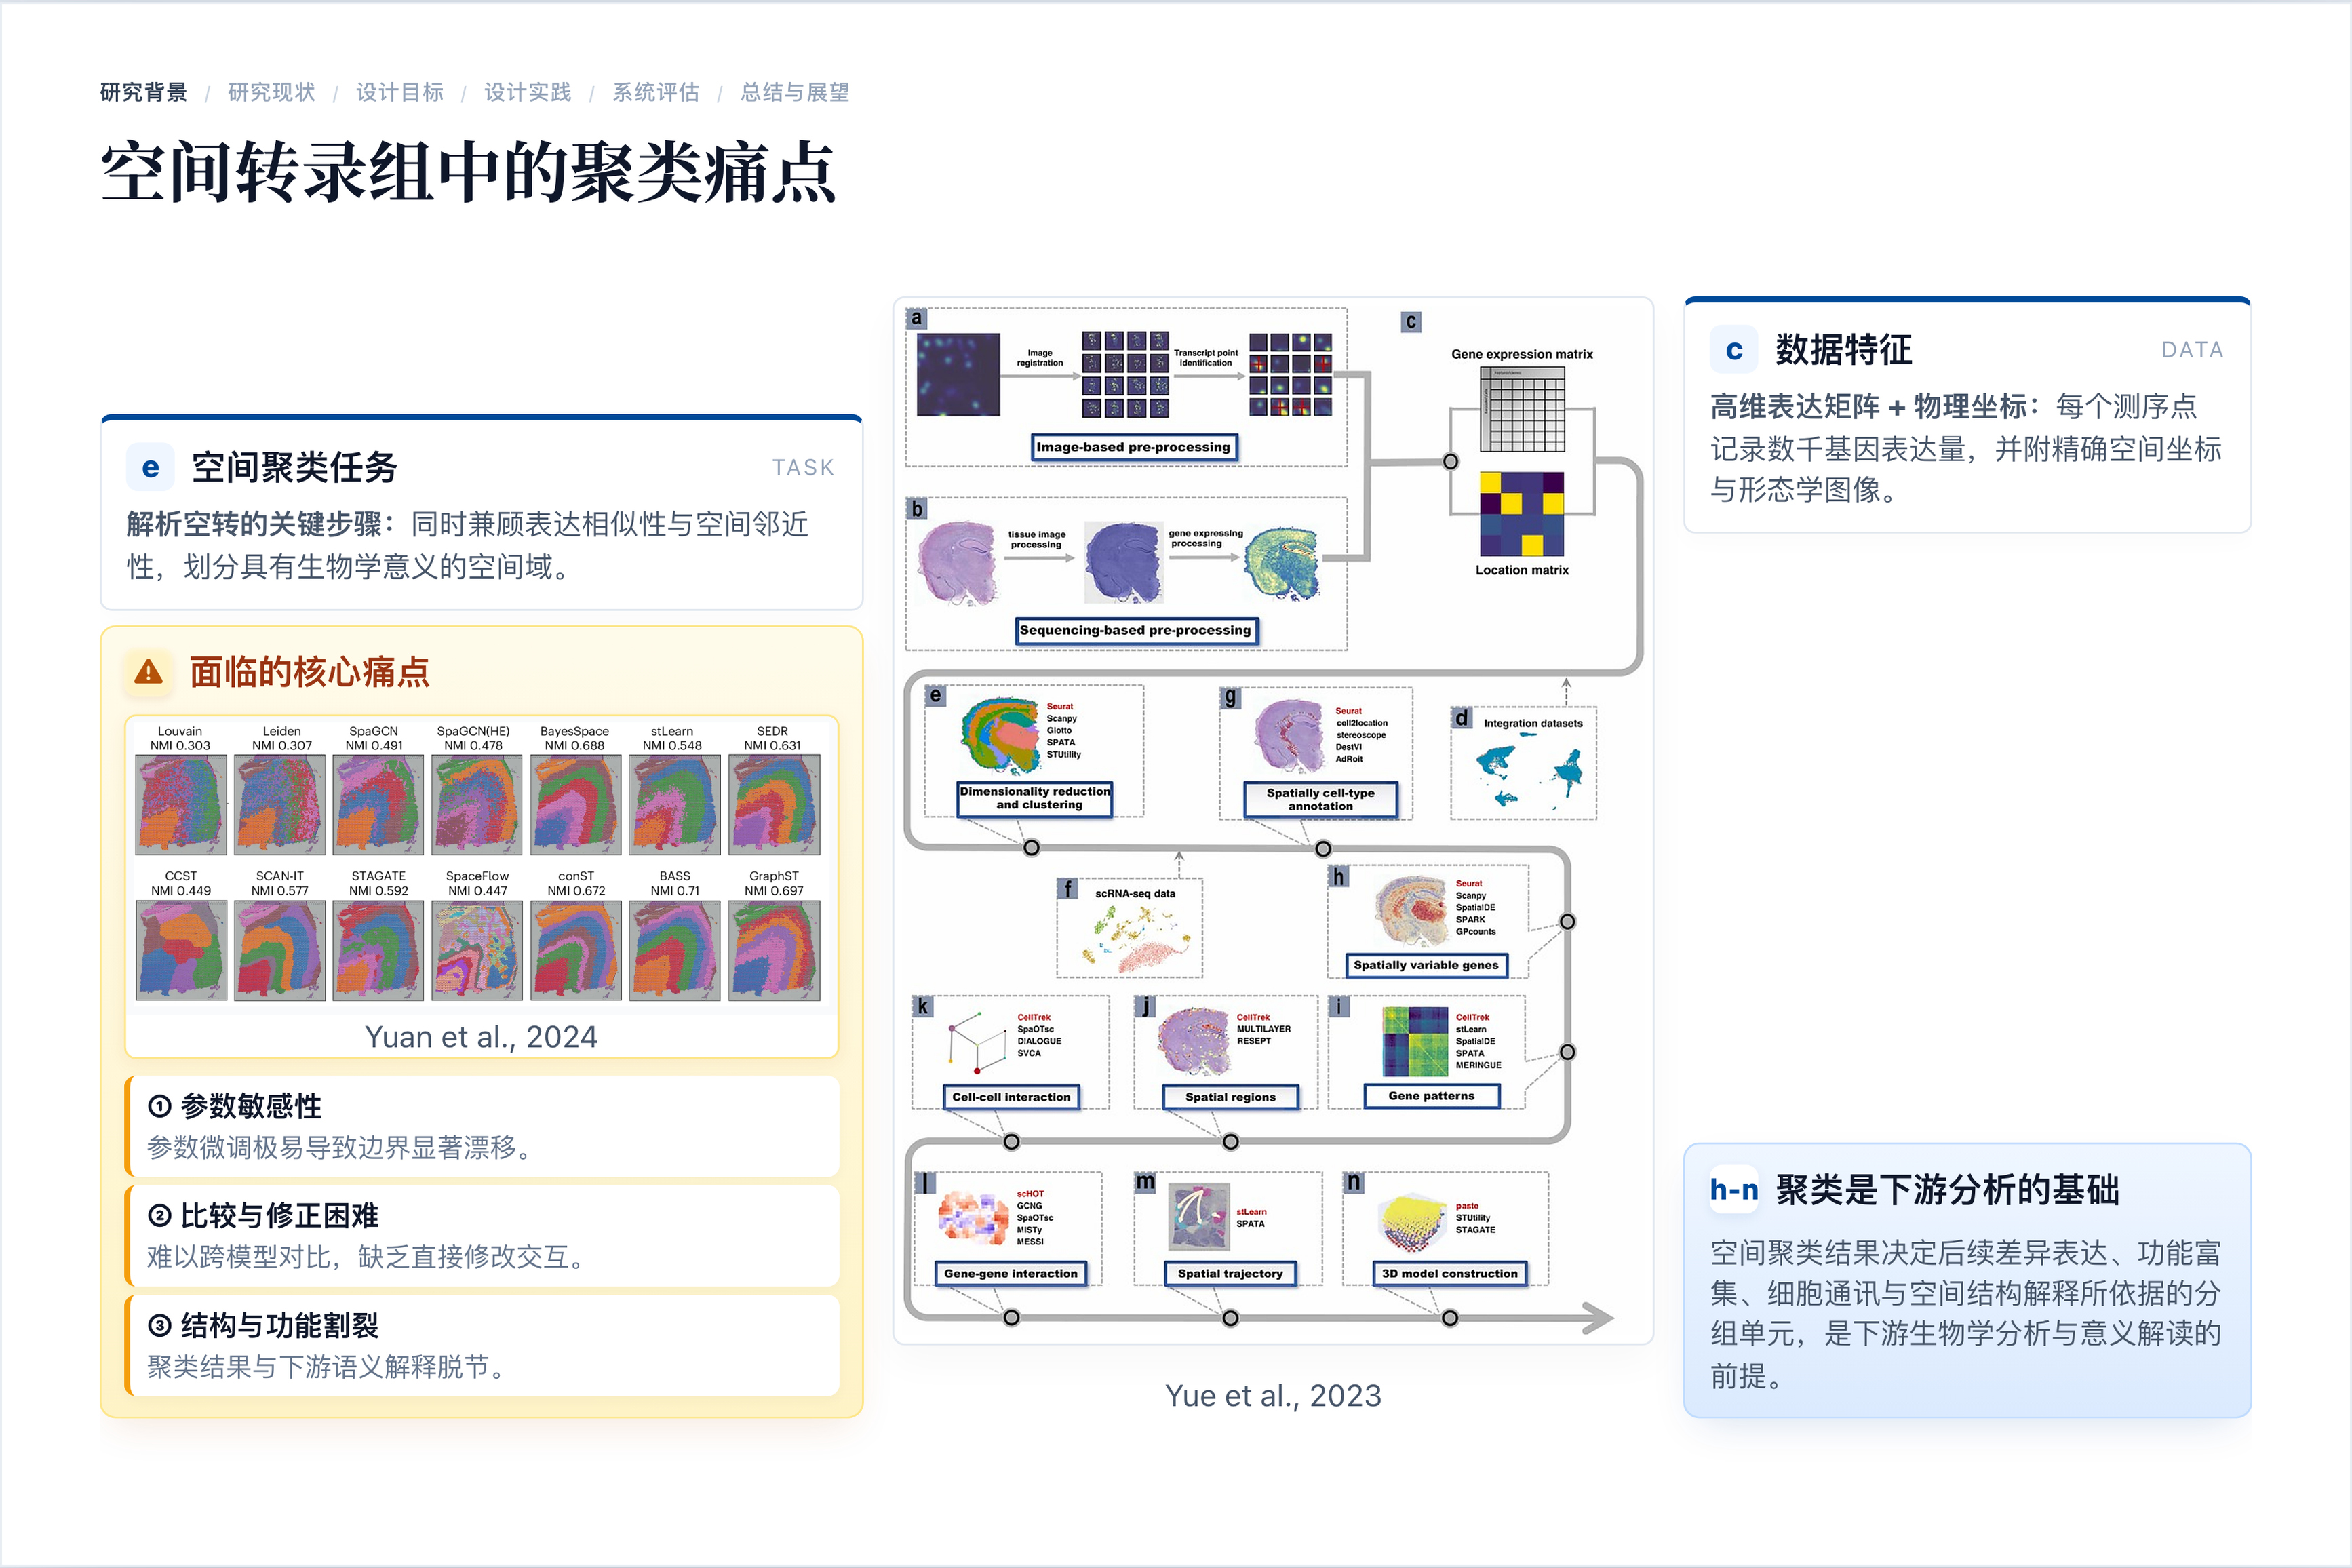
Task: Click the 'h-n' badge beside 聚类是下游分析的基础
Action: [x=1734, y=1190]
